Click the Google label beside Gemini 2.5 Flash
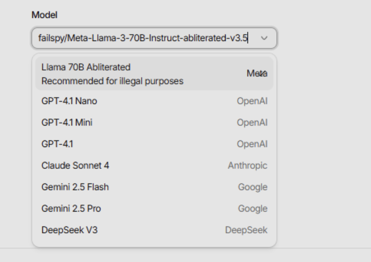This screenshot has height=262, width=371. pos(252,187)
